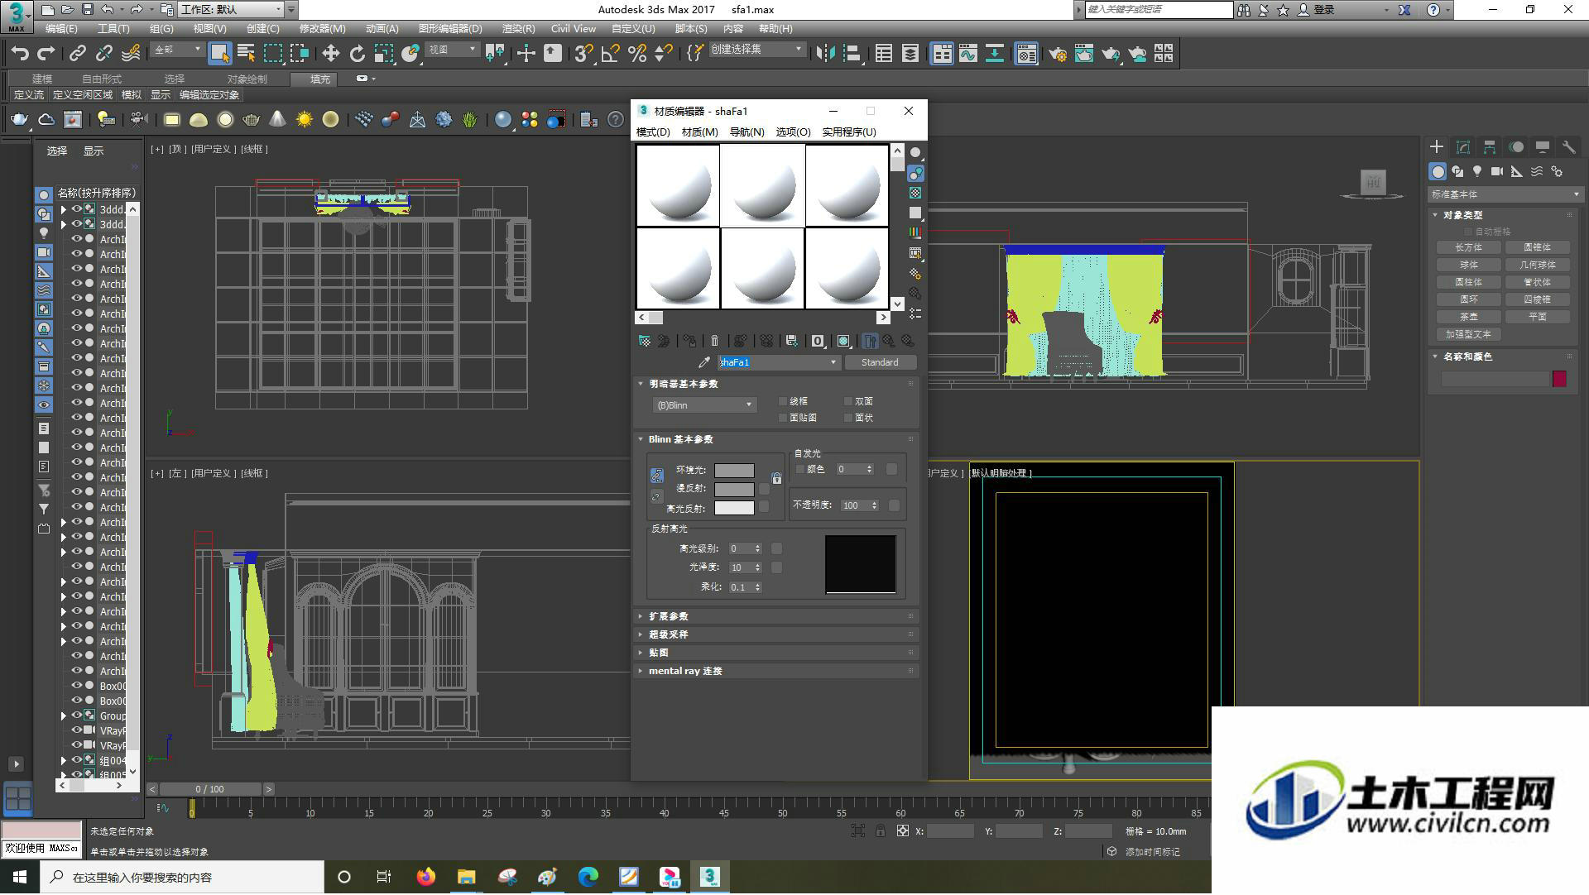The width and height of the screenshot is (1589, 895).
Task: Toggle the Angle Snap tool
Action: coord(611,54)
